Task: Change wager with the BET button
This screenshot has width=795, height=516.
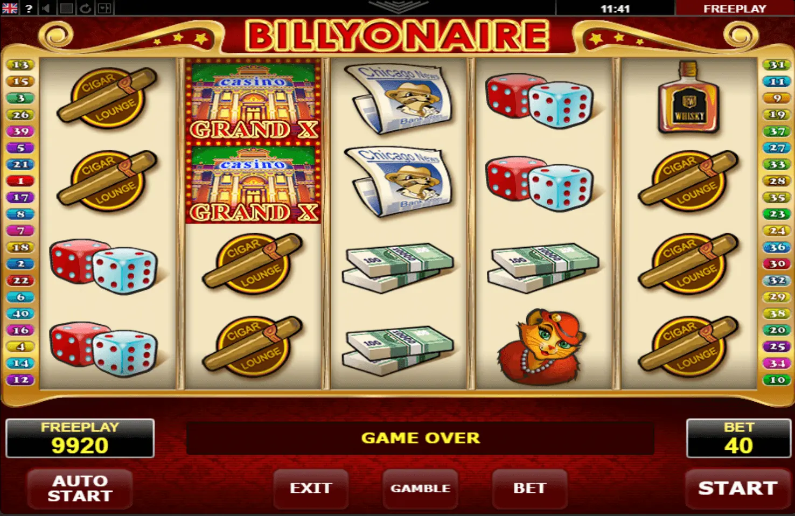Action: [529, 489]
